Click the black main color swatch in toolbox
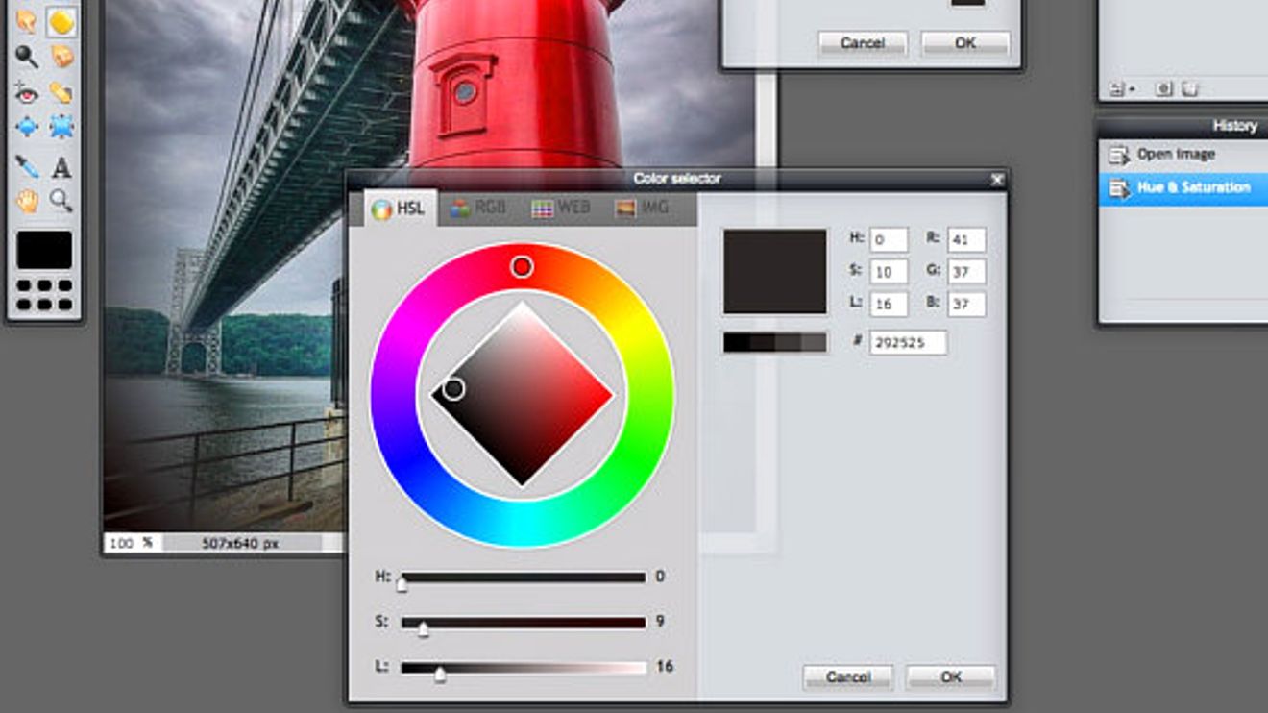The image size is (1268, 713). (44, 250)
